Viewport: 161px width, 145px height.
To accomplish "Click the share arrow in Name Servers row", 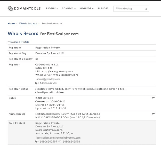I will (x=153, y=114).
